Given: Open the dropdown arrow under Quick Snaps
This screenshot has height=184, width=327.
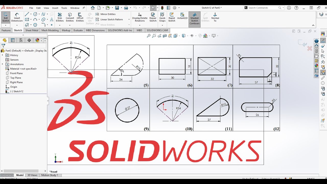Looking at the screenshot, I should (162, 25).
